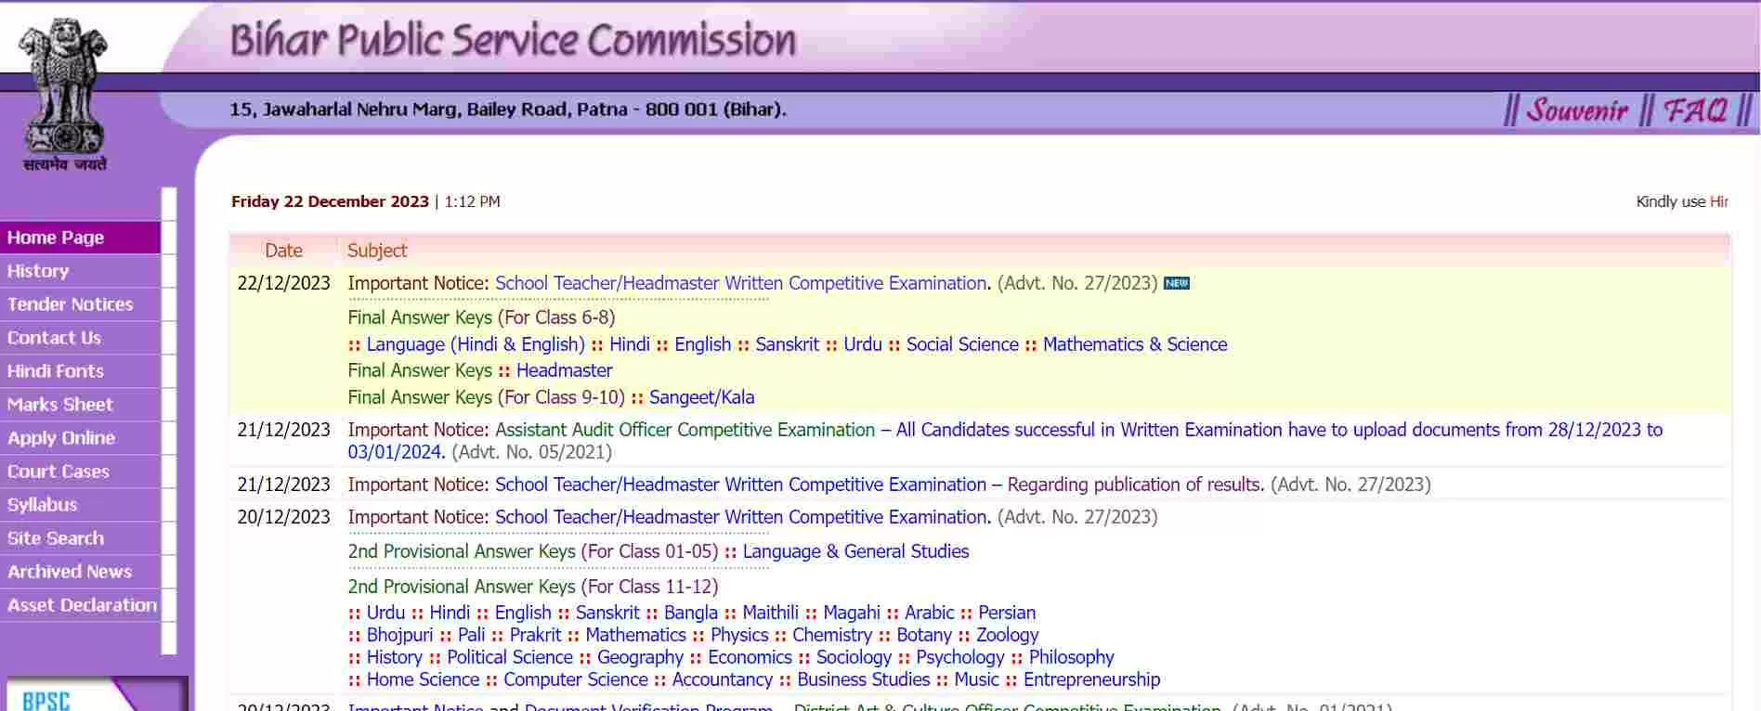
Task: Open Mathematics provisional answer key
Action: (635, 635)
